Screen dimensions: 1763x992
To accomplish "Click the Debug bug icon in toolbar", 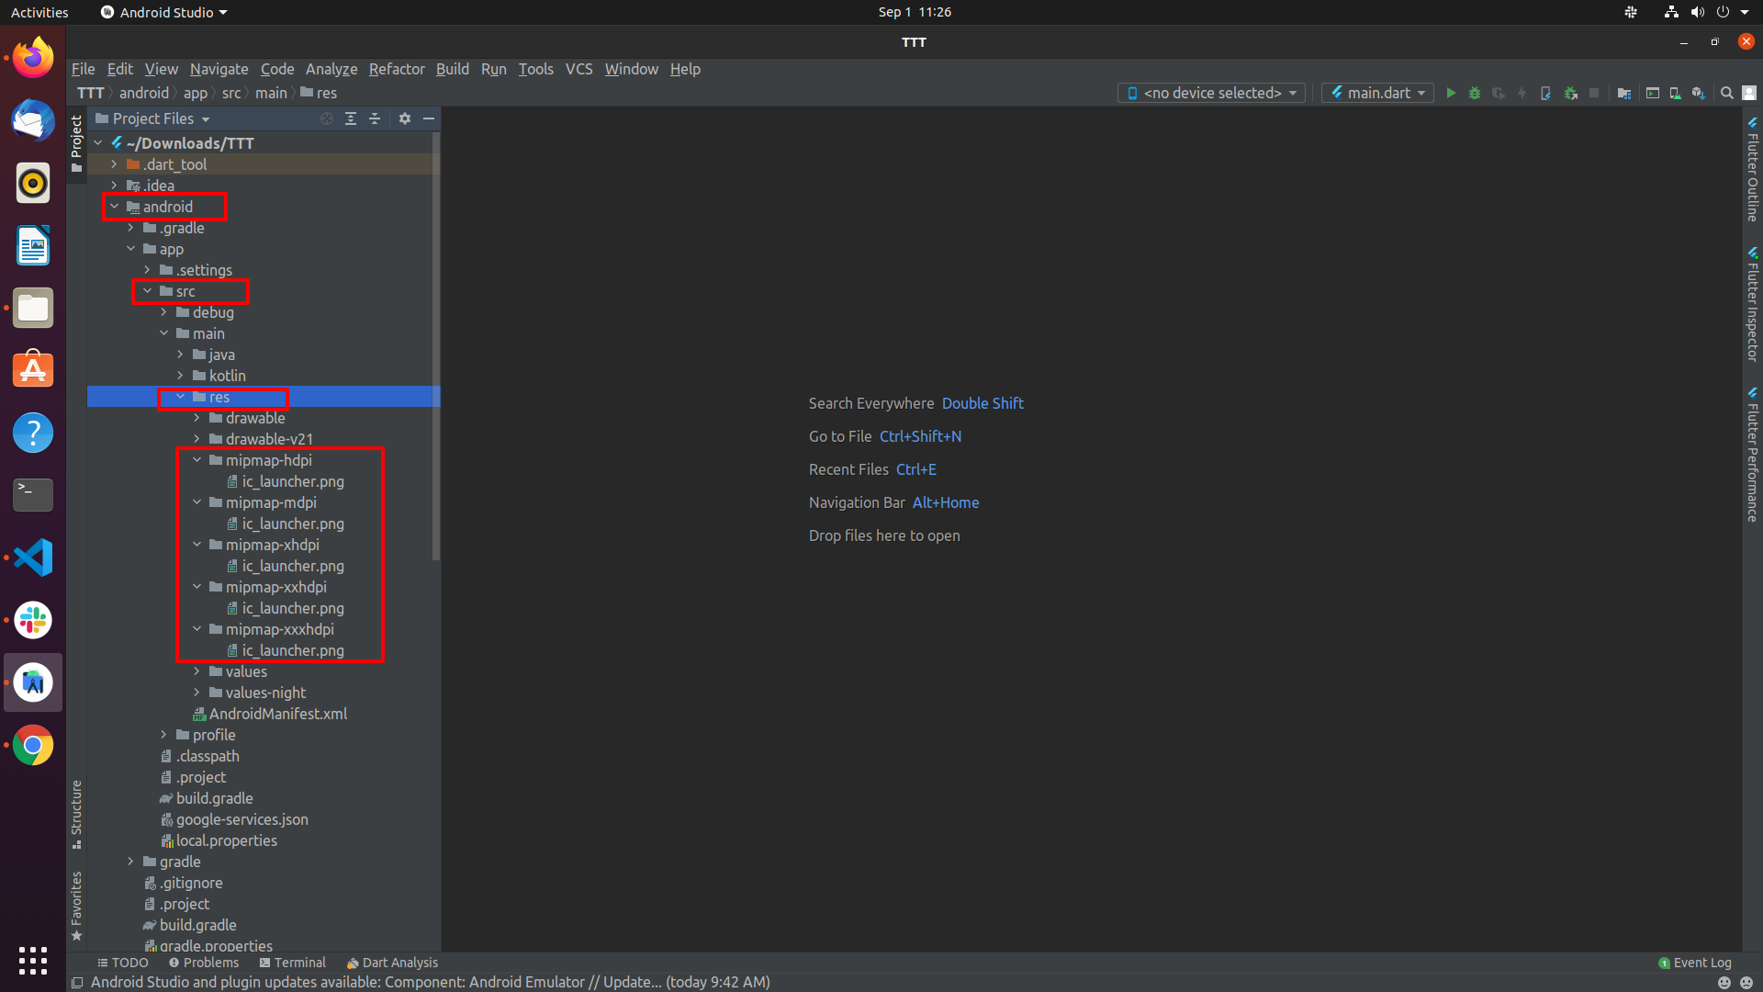I will [1475, 93].
